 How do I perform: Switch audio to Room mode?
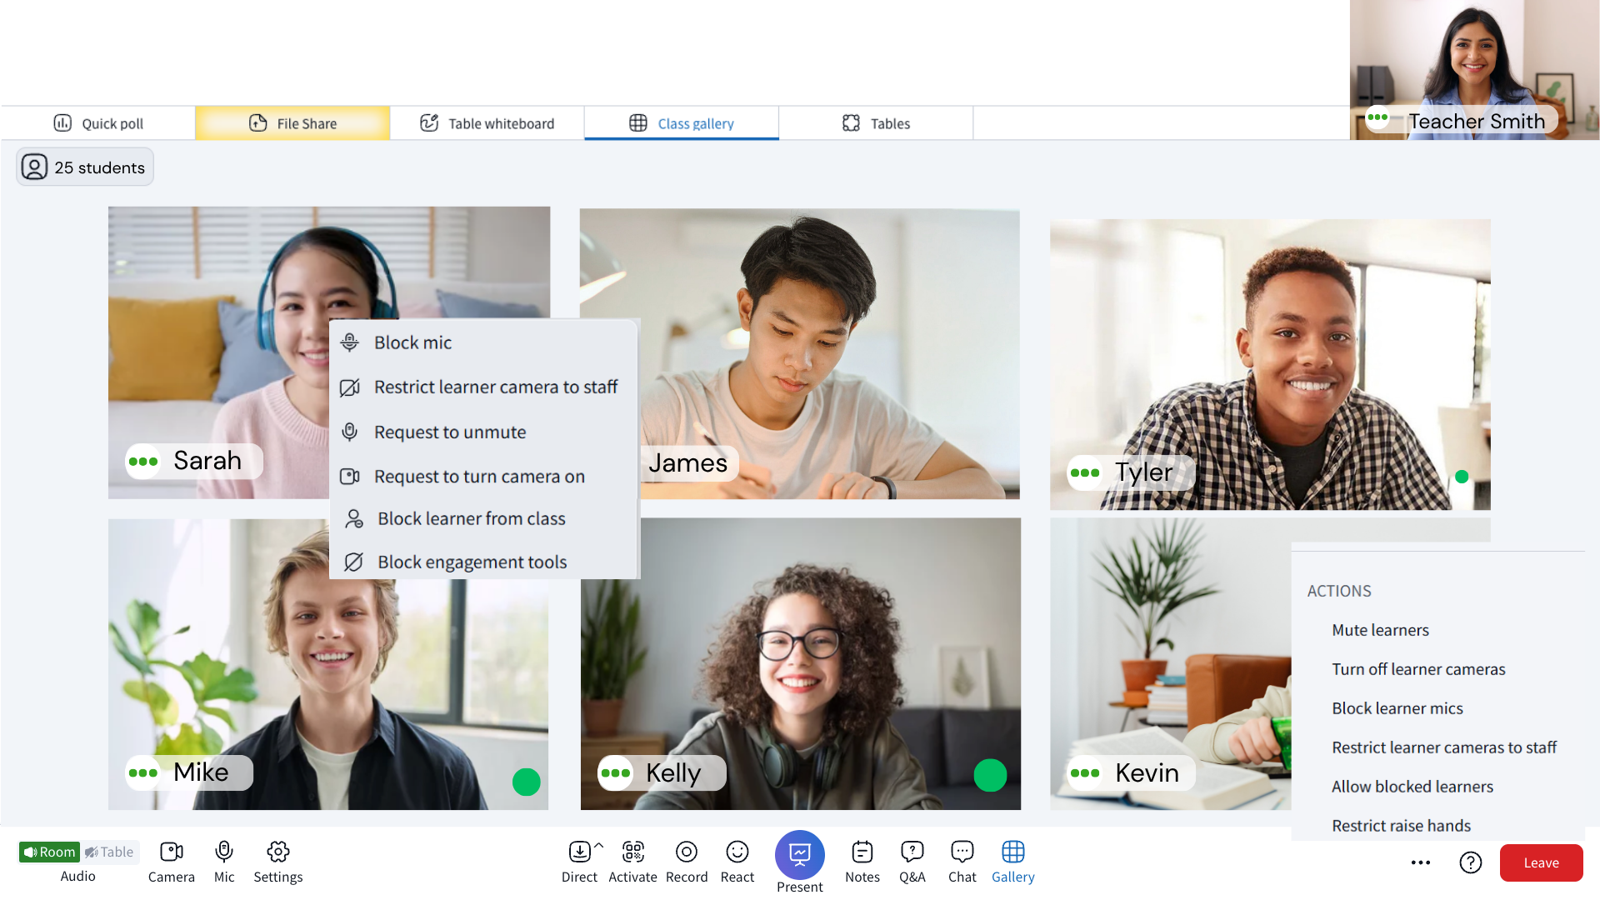point(49,852)
